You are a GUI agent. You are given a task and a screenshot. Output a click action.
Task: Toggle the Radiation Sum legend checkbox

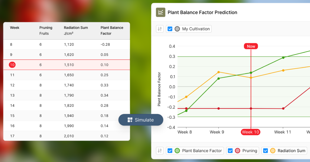pos(266,151)
